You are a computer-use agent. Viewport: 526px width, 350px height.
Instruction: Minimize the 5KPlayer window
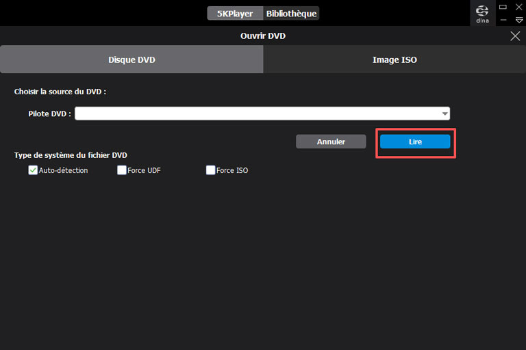tap(503, 20)
